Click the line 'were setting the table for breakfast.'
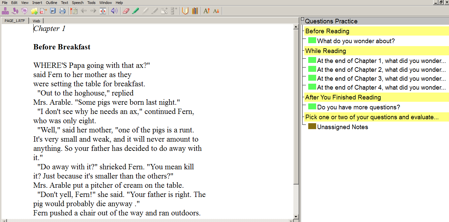Image resolution: width=449 pixels, height=222 pixels. [x=89, y=84]
